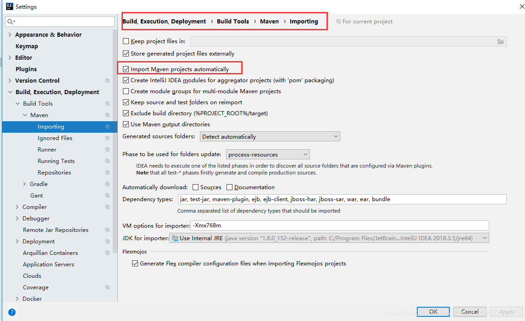Image resolution: width=525 pixels, height=321 pixels.
Task: Click project-level icon beside Version Control
Action: 107,80
